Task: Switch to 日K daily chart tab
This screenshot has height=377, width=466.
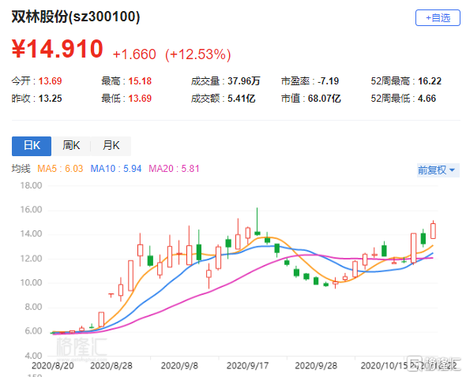Action: point(32,146)
